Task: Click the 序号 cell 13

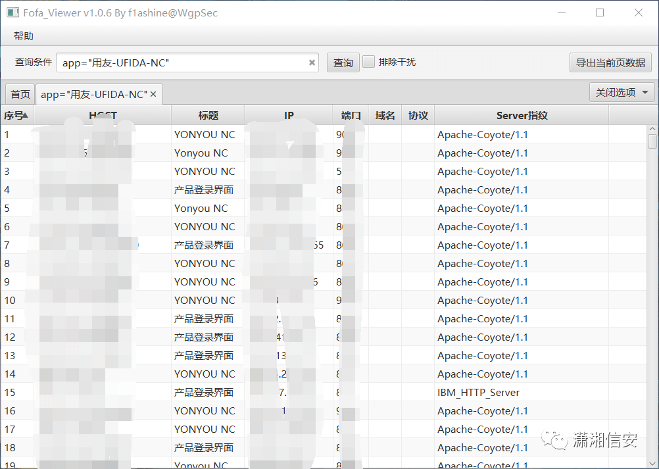Action: 10,355
